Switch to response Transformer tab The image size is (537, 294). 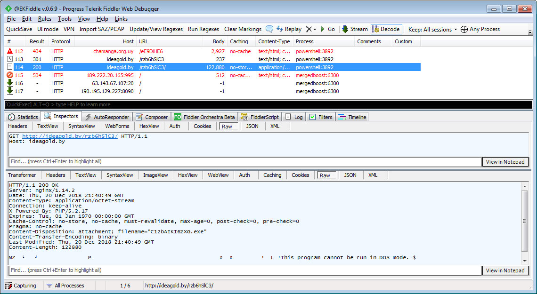pos(22,175)
